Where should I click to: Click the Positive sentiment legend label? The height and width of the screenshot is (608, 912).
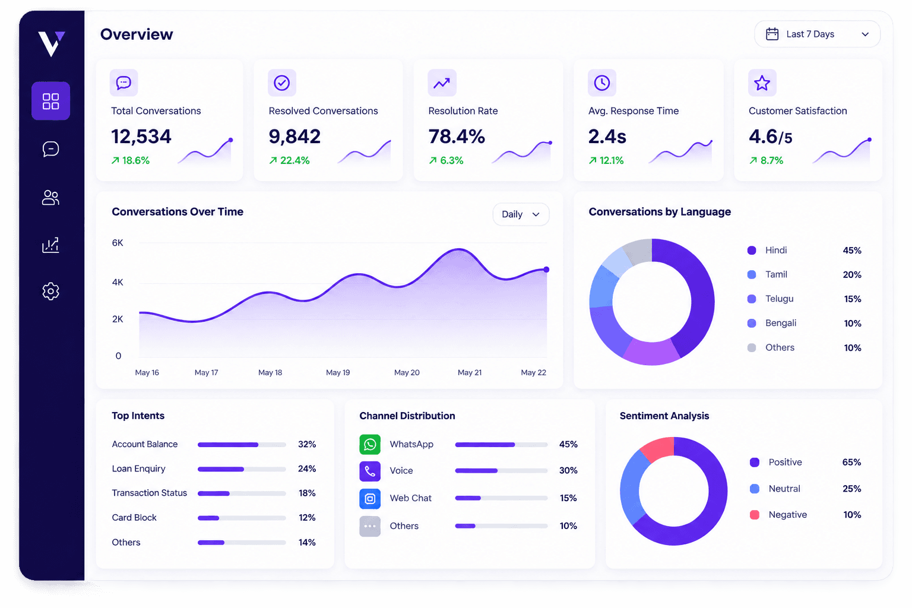tap(785, 463)
